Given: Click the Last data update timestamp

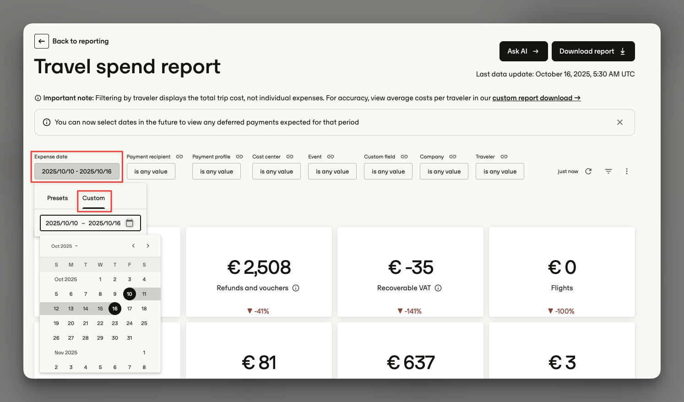Looking at the screenshot, I should [x=555, y=74].
